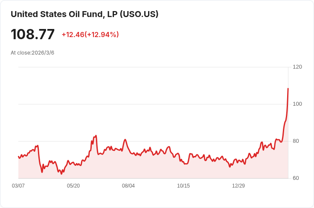Click the 108.77 current price
The height and width of the screenshot is (208, 314).
[33, 34]
